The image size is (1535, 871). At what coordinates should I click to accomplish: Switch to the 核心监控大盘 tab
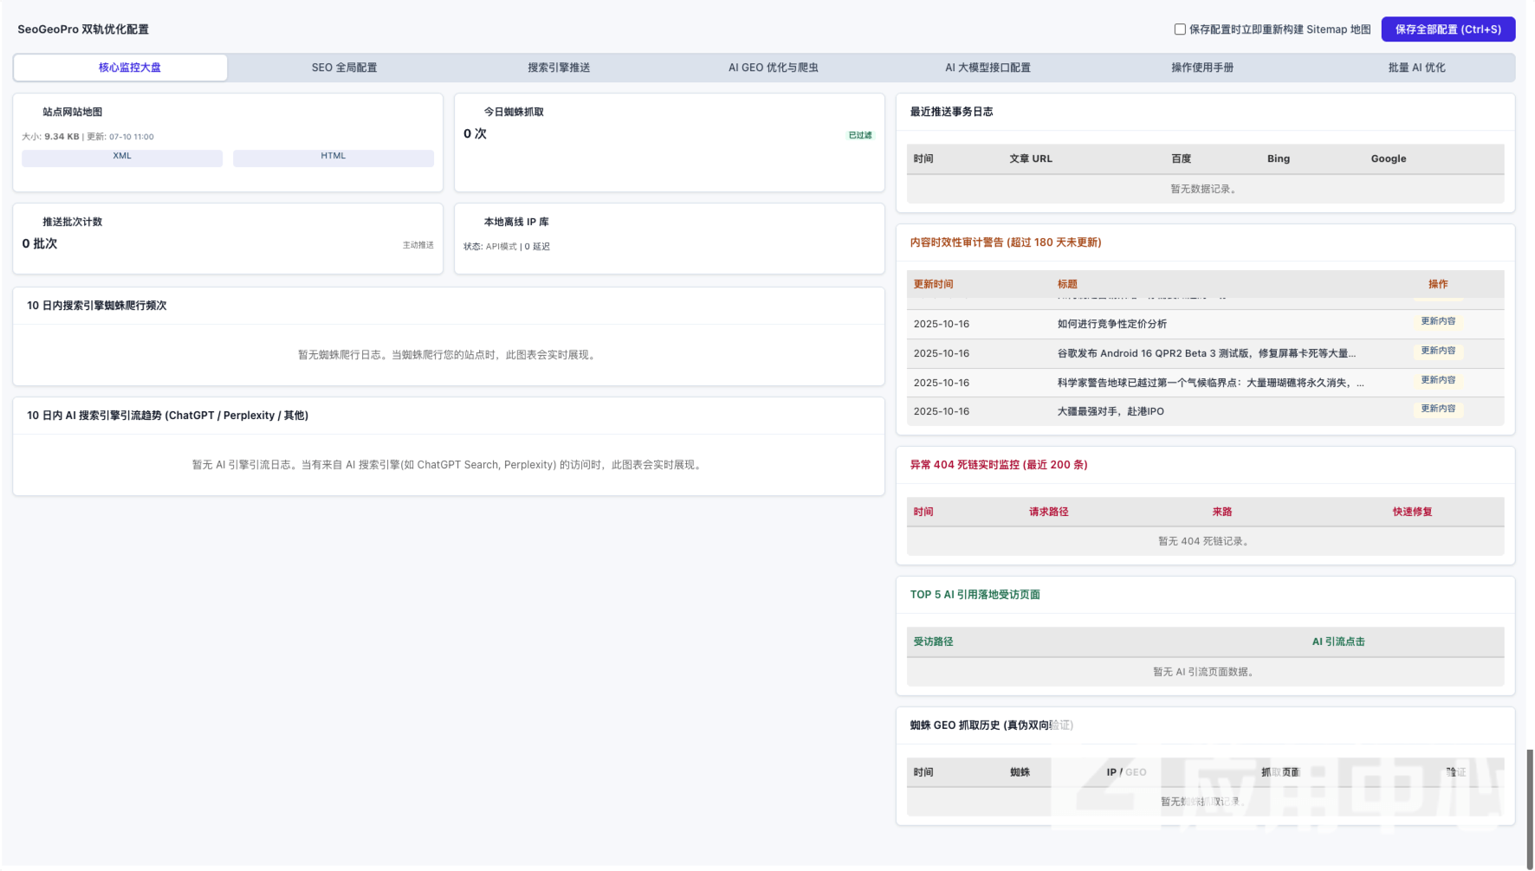coord(129,68)
